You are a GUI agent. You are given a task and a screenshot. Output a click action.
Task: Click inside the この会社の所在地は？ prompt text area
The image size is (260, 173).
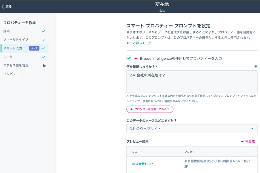(192, 82)
